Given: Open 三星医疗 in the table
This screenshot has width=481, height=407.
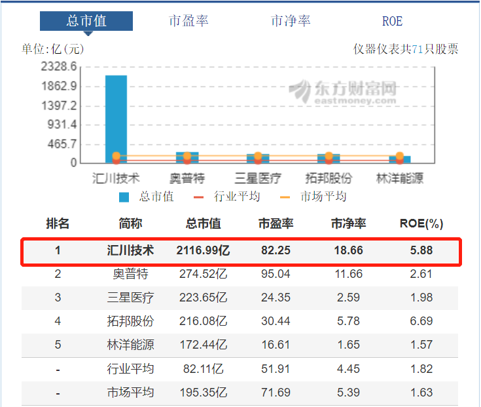Looking at the screenshot, I should point(130,298).
